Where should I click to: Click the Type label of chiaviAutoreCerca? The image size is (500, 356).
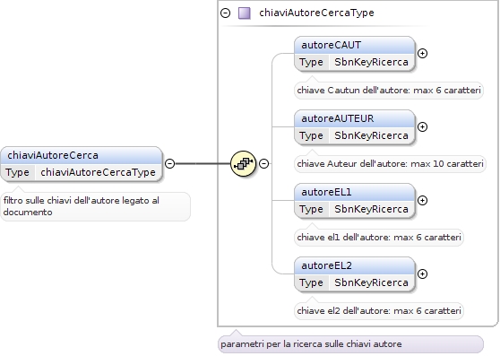click(17, 172)
